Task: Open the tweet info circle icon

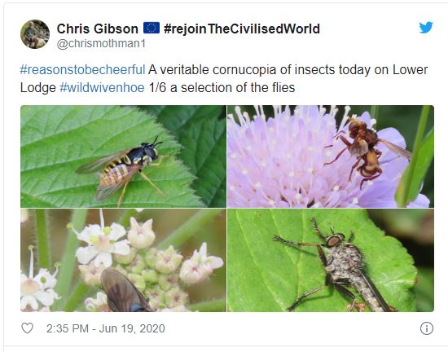Action: (x=427, y=328)
